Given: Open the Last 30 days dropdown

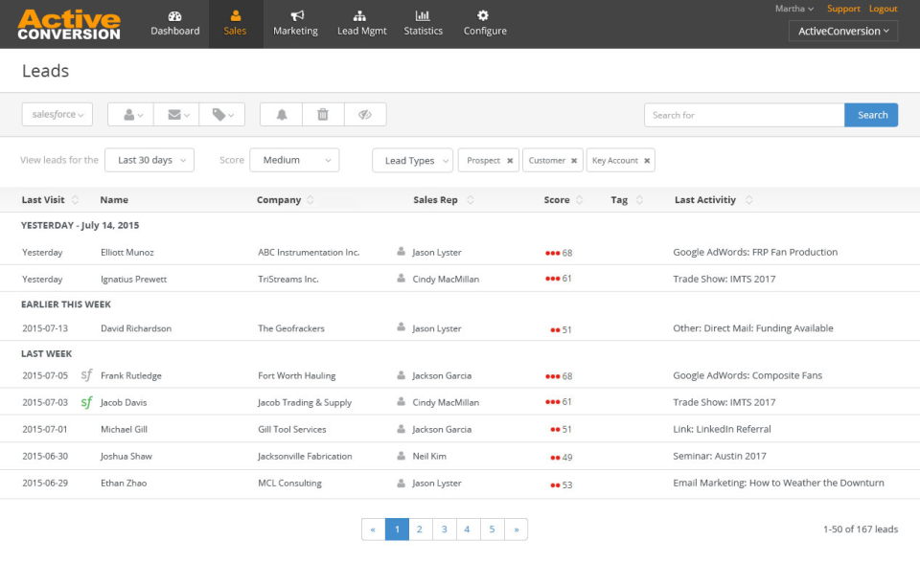Looking at the screenshot, I should tap(149, 160).
